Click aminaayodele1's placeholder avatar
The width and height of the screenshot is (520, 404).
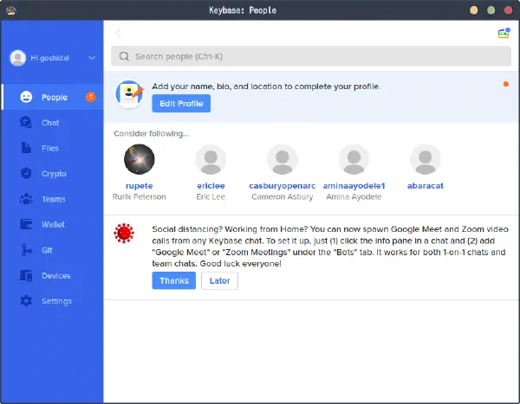(x=354, y=159)
